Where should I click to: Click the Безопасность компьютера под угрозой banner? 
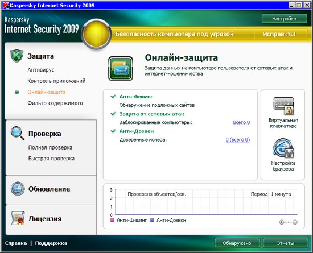pos(175,34)
